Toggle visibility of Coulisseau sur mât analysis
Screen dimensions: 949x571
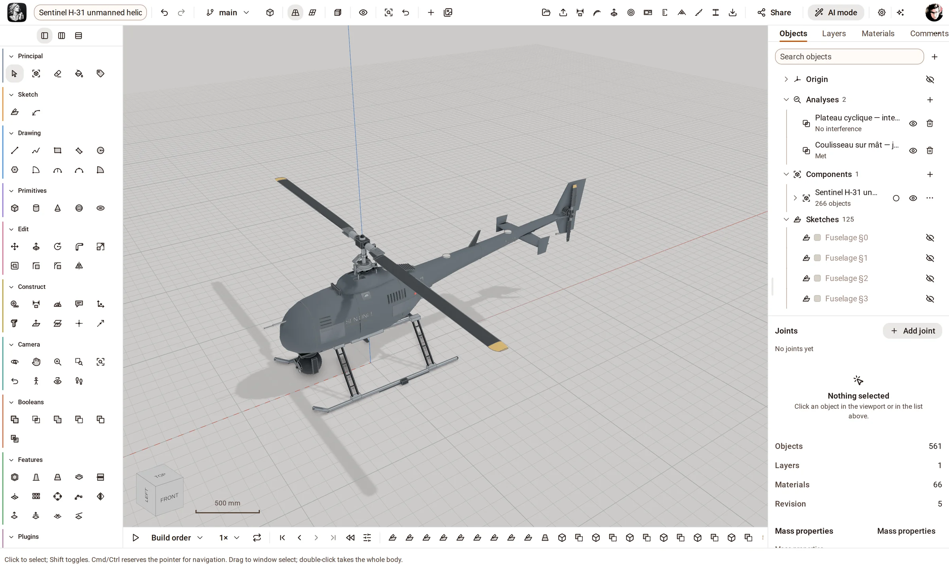pos(913,151)
